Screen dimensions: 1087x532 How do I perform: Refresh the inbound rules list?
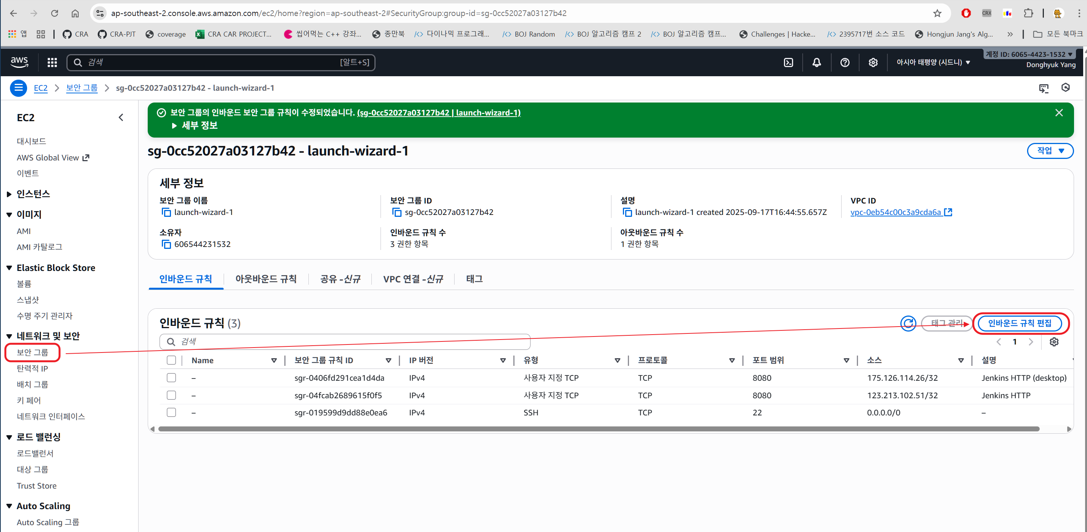click(x=908, y=323)
